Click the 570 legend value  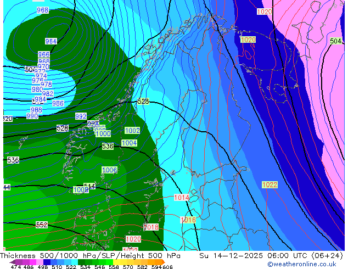[128, 267]
